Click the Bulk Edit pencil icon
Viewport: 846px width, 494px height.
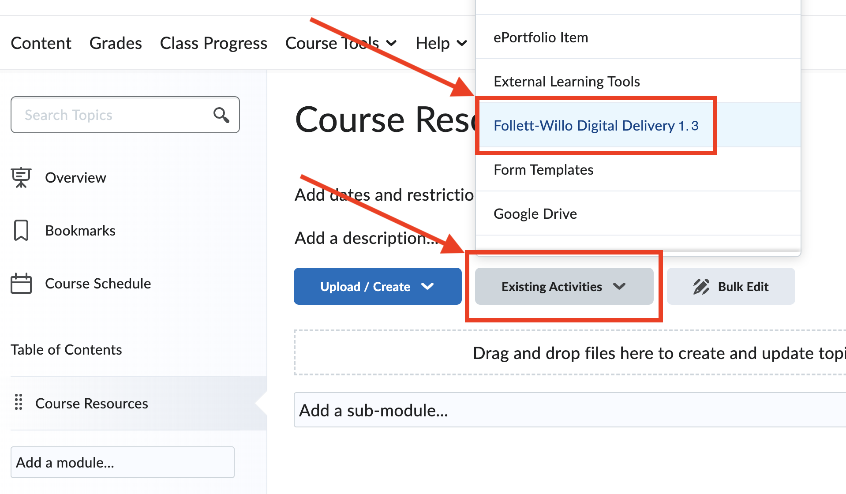point(701,287)
